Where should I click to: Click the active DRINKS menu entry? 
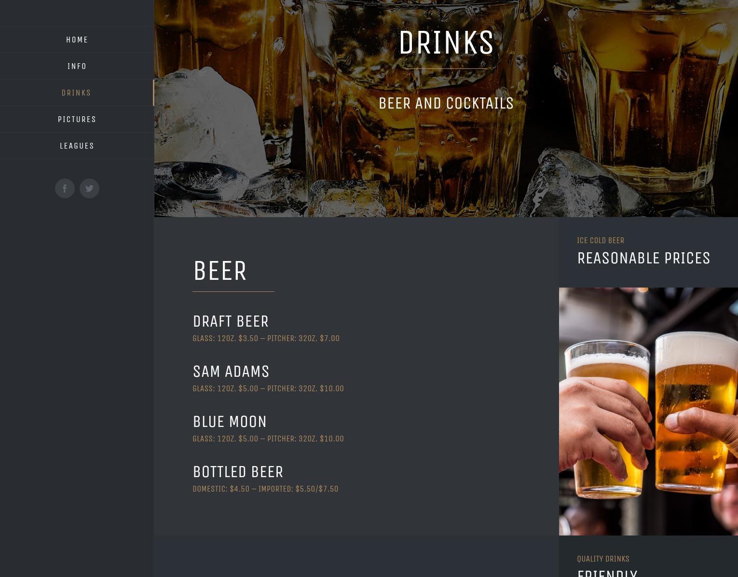click(76, 93)
